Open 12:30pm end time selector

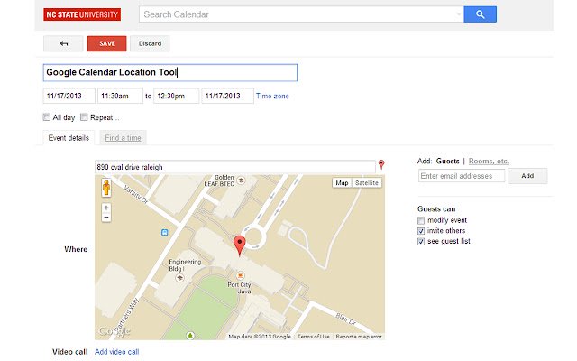click(x=177, y=96)
